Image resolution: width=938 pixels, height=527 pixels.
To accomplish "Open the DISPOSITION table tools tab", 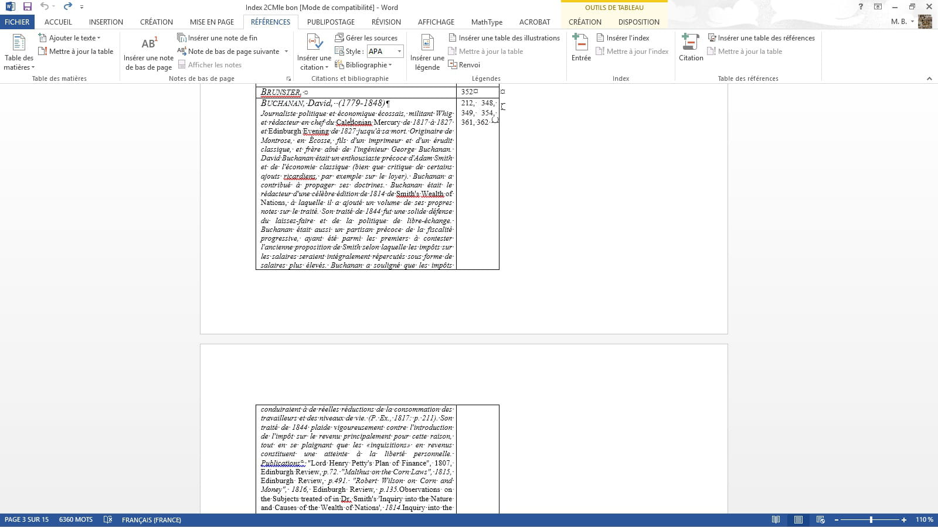I will pyautogui.click(x=638, y=22).
